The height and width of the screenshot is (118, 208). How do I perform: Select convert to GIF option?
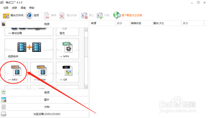[x=67, y=72]
